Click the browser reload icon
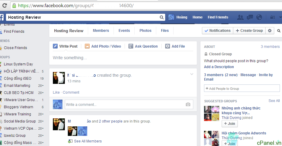The width and height of the screenshot is (282, 146). (x=4, y=6)
